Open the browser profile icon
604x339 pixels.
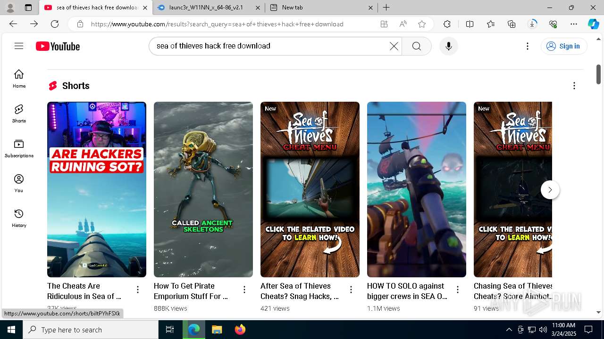coord(10,8)
